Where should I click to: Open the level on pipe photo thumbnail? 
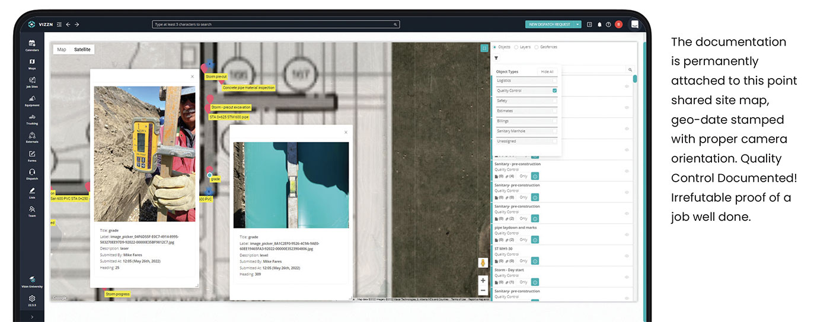[x=291, y=185]
